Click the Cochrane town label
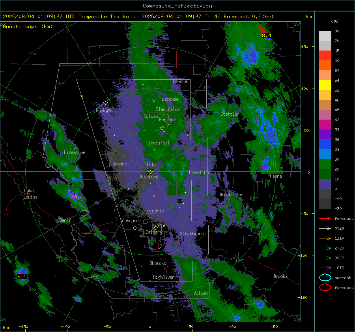 (x=129, y=221)
